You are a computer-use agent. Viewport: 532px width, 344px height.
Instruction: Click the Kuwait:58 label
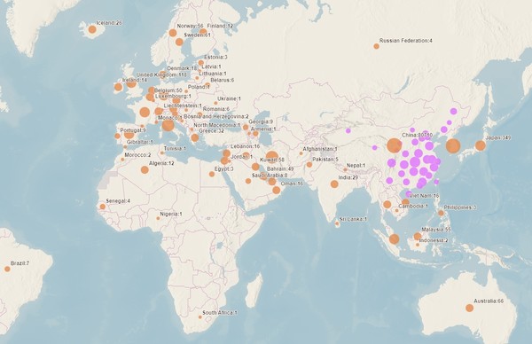coord(272,160)
